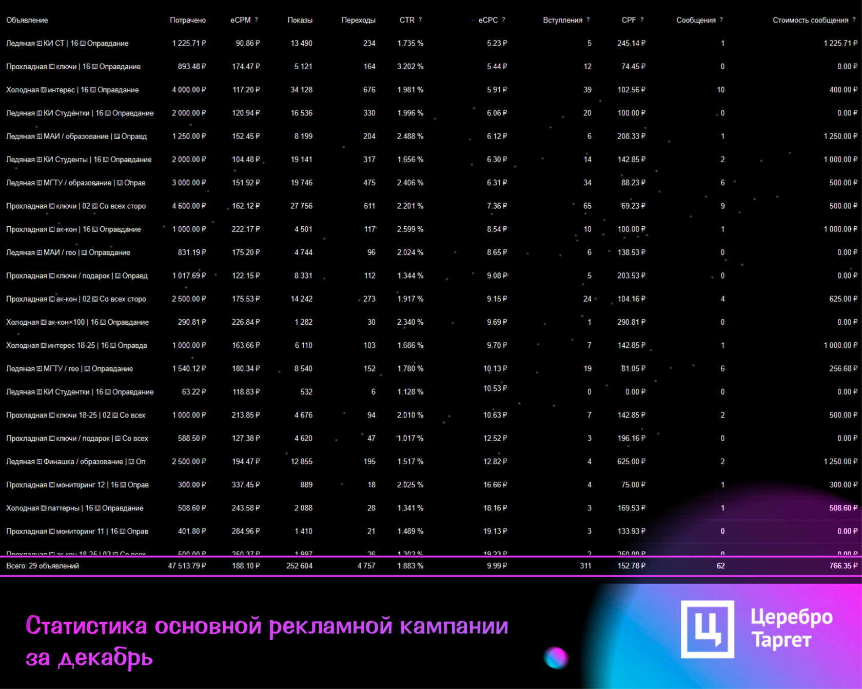Select the ad row Ледяная КИ СТ
The height and width of the screenshot is (689, 862).
click(431, 43)
